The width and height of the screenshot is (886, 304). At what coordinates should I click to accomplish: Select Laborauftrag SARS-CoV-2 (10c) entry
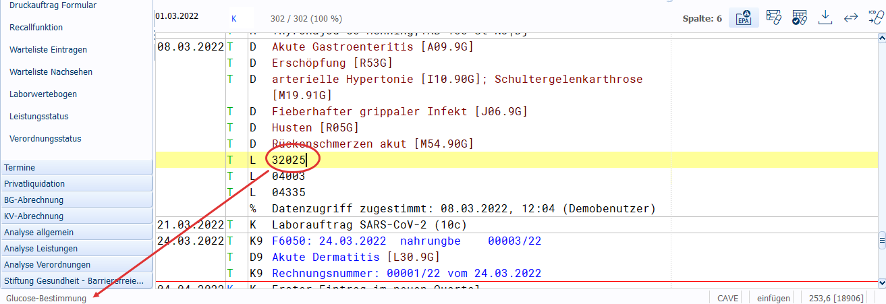point(369,225)
